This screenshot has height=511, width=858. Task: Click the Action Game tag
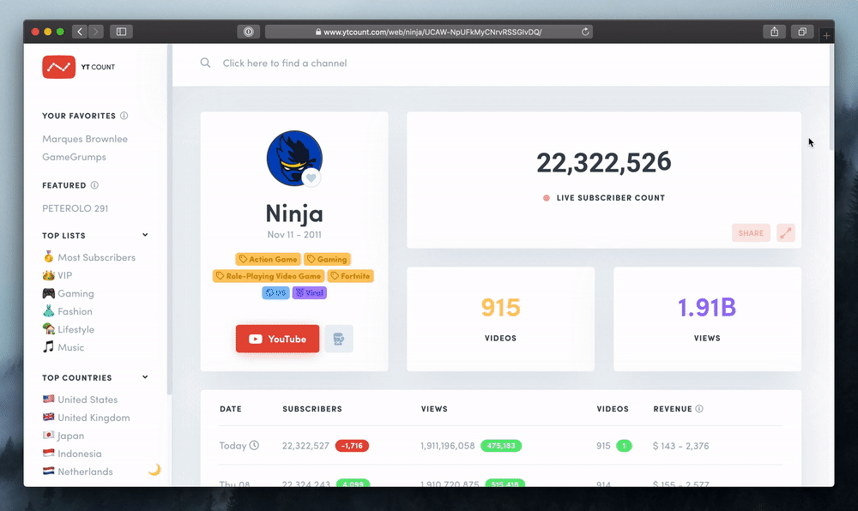[268, 259]
